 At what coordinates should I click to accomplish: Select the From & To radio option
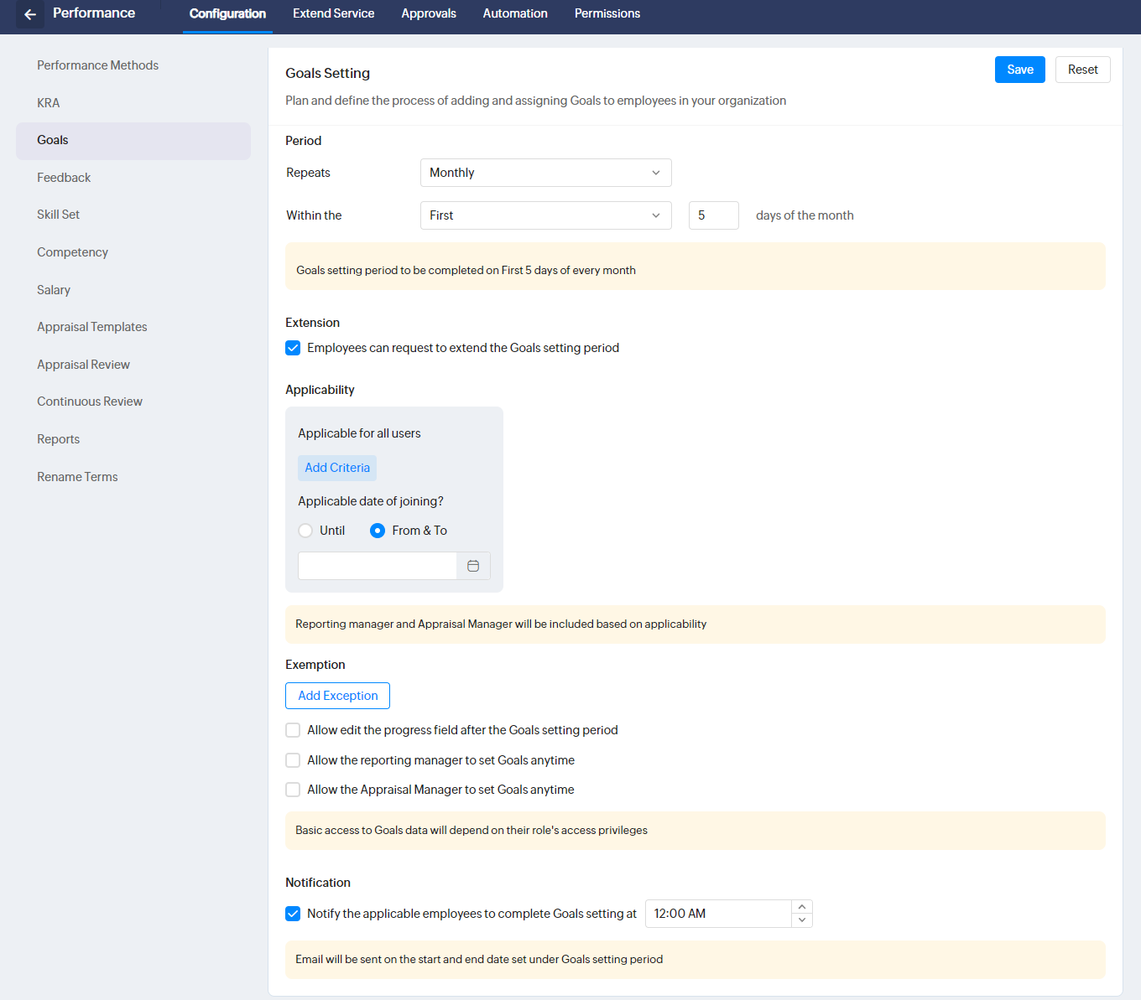(x=378, y=531)
